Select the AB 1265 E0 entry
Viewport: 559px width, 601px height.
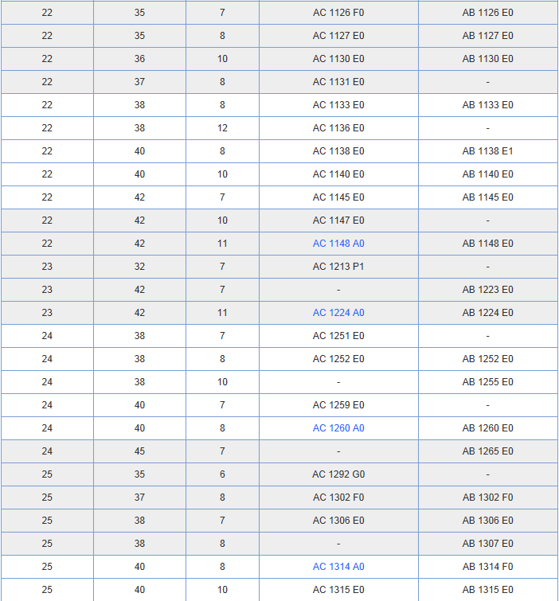(487, 451)
